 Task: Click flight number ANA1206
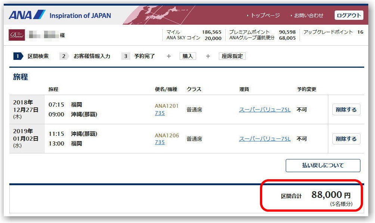pyautogui.click(x=167, y=135)
